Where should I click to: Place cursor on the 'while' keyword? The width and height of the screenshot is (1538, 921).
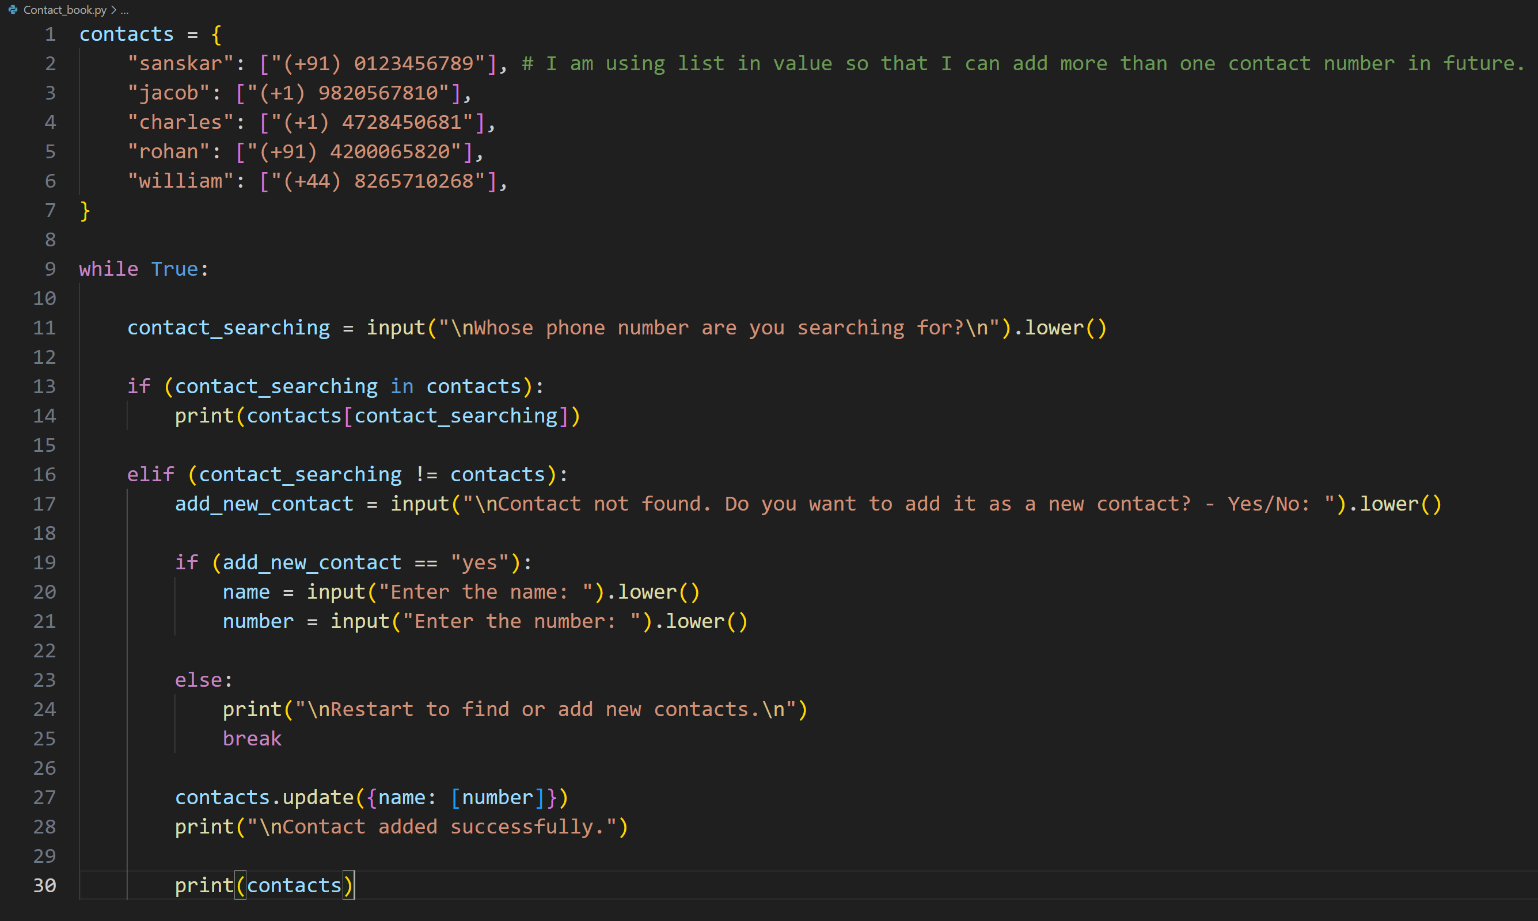click(x=109, y=269)
